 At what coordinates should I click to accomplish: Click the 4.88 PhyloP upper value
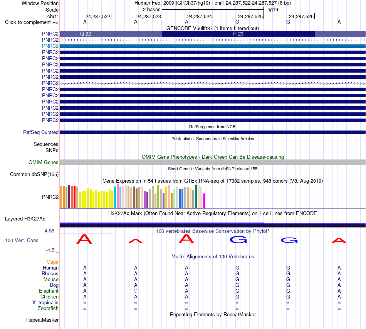(49, 231)
